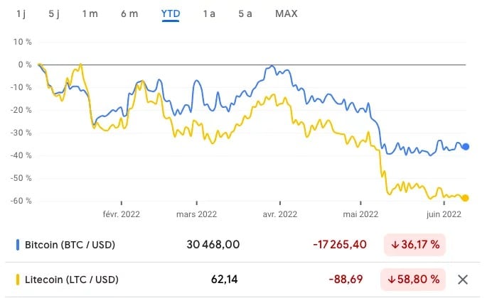Switch to the 1 a range
The image size is (492, 298).
coord(209,13)
